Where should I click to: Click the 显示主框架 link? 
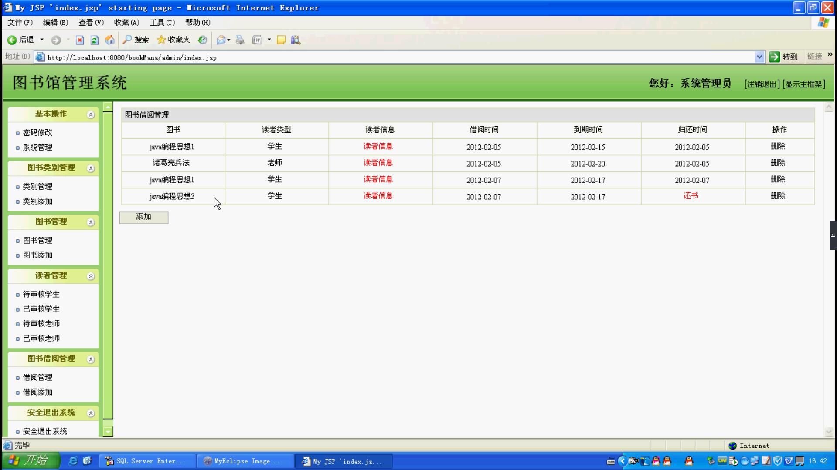804,84
